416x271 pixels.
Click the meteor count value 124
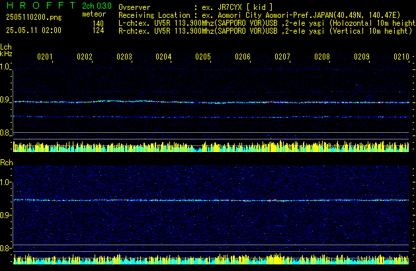(x=98, y=30)
